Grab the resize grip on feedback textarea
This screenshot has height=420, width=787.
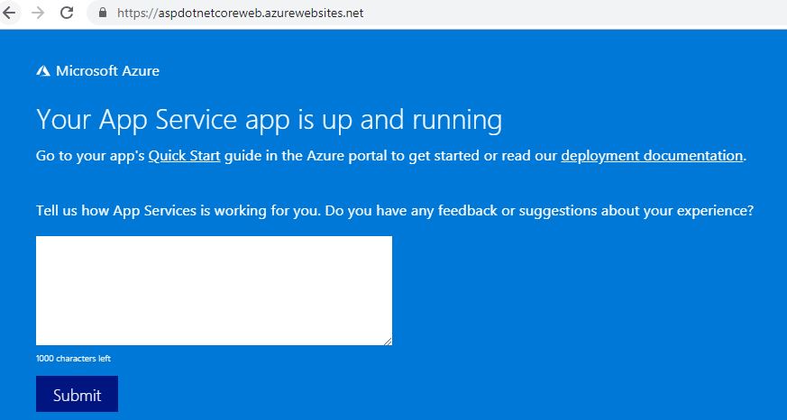[x=388, y=342]
